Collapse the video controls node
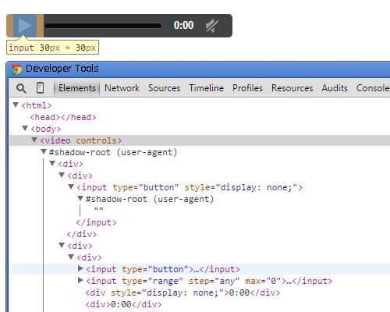The width and height of the screenshot is (390, 312). 34,140
